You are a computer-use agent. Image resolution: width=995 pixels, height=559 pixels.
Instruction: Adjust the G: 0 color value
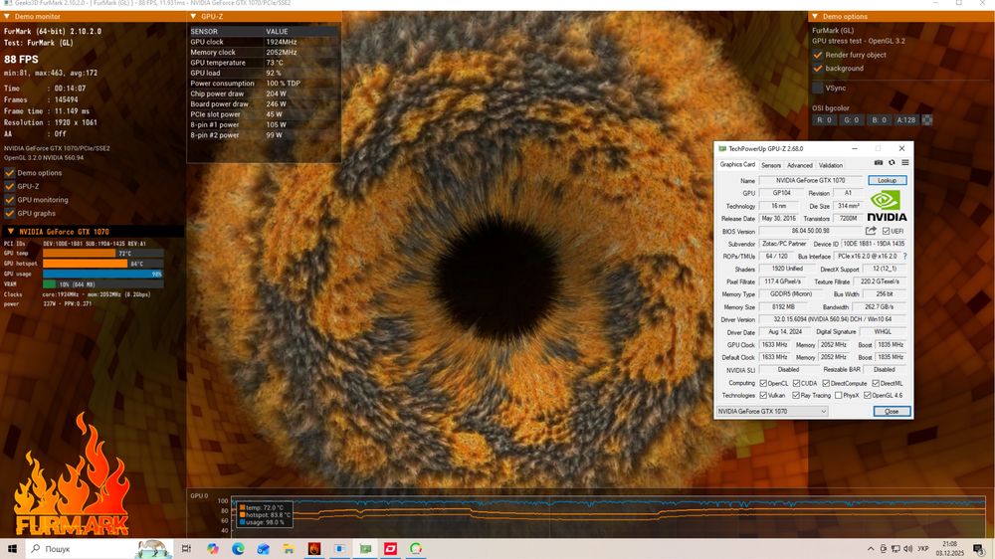point(852,120)
